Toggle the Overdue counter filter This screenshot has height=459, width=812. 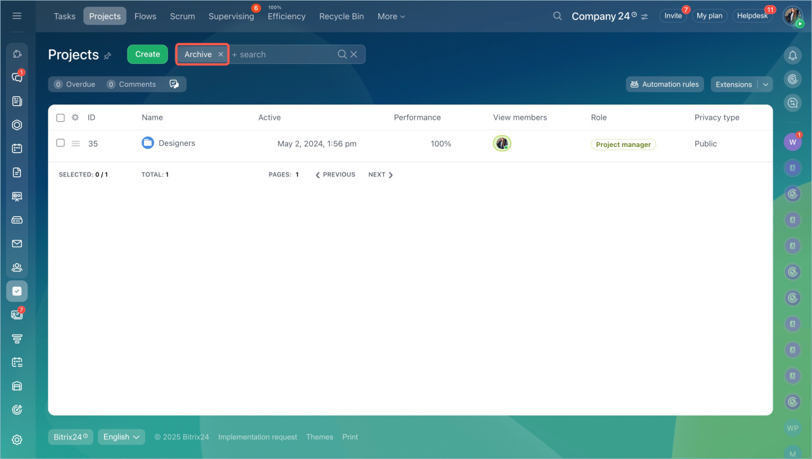[x=75, y=84]
